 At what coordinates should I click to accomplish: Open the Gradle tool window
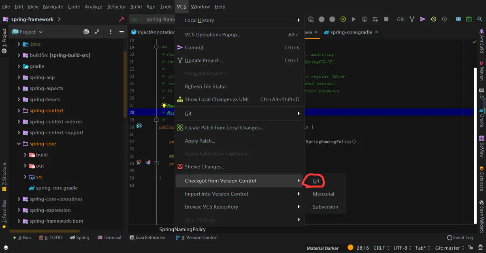[482, 118]
